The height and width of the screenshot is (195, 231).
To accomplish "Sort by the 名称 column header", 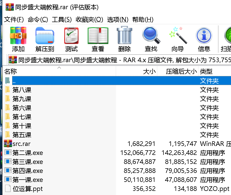I will tap(60, 71).
